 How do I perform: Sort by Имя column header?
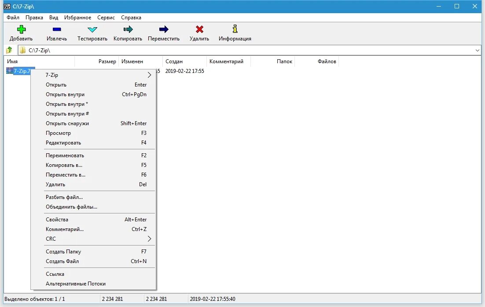click(39, 61)
